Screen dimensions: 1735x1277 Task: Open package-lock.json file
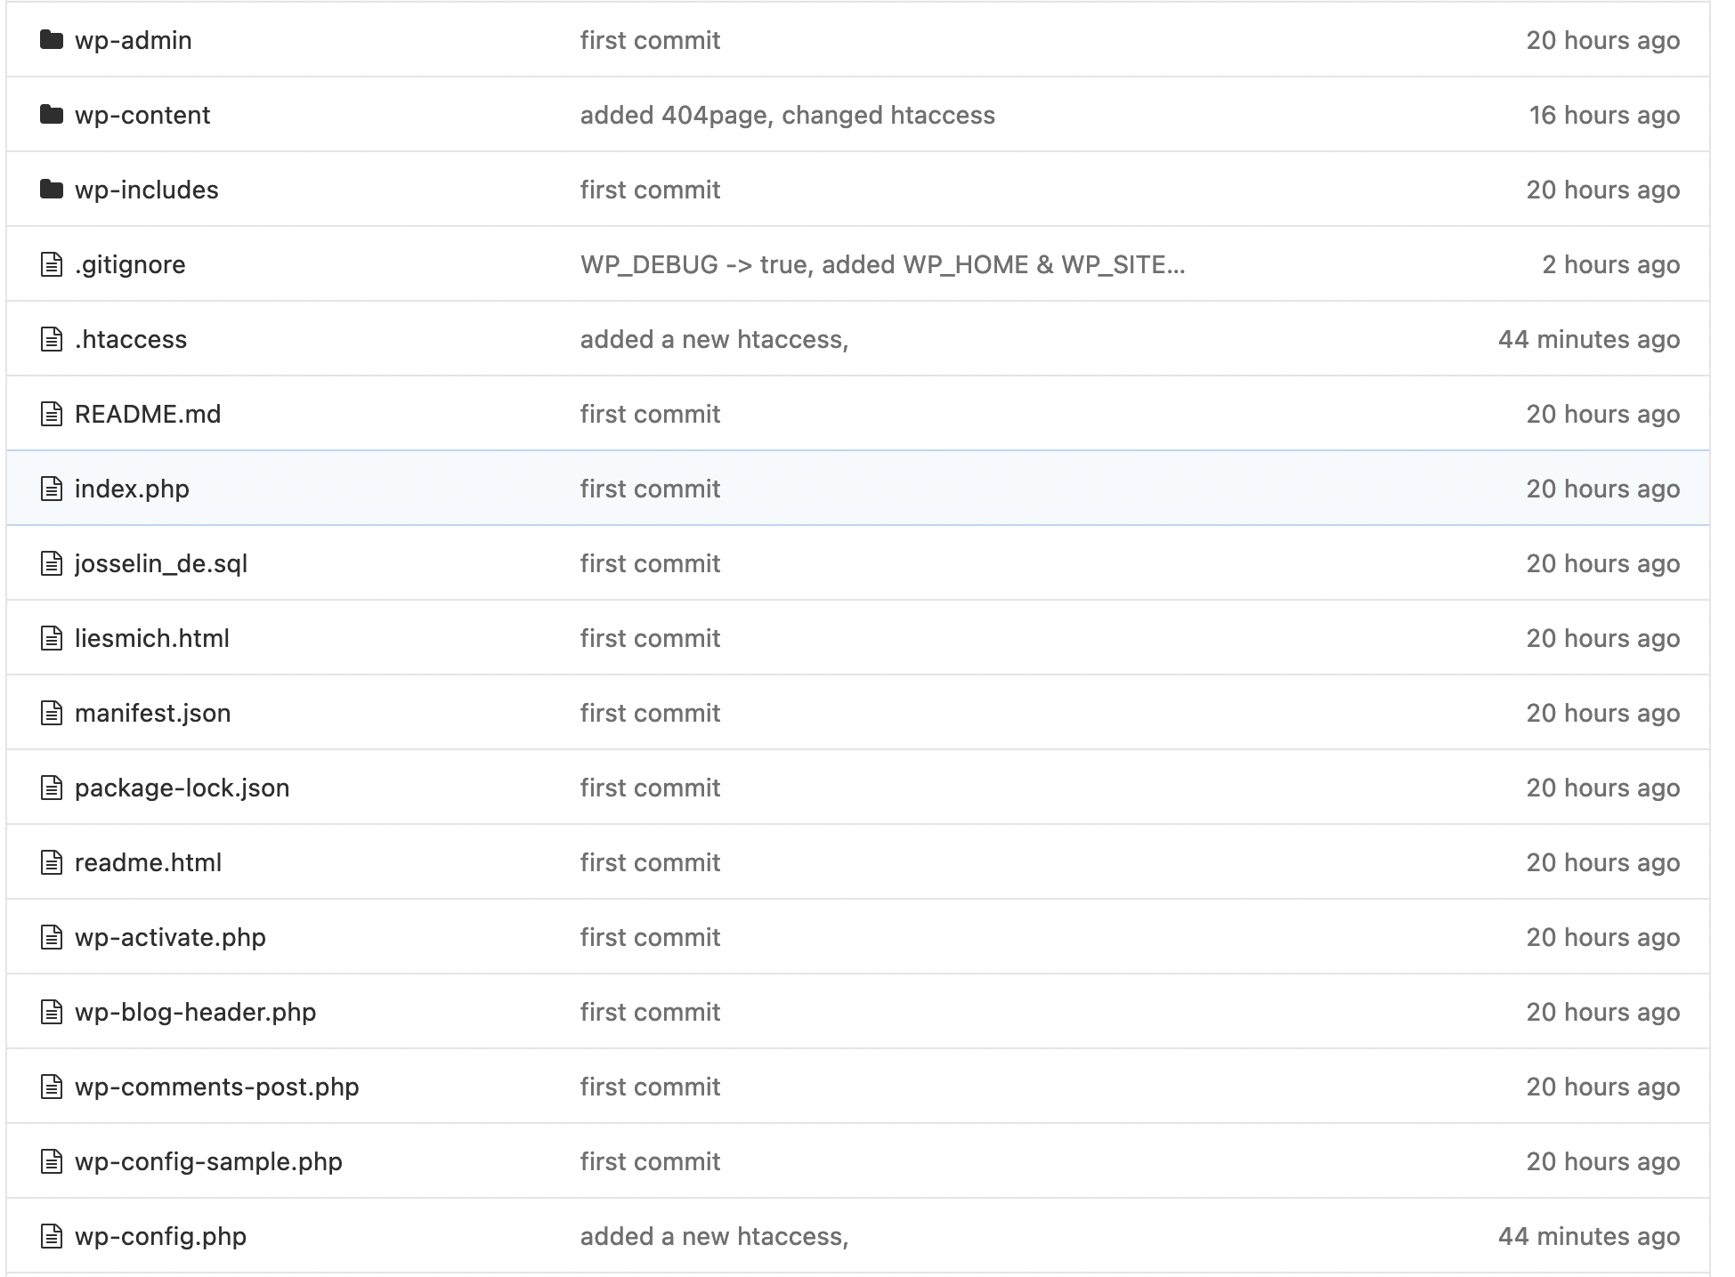point(182,788)
